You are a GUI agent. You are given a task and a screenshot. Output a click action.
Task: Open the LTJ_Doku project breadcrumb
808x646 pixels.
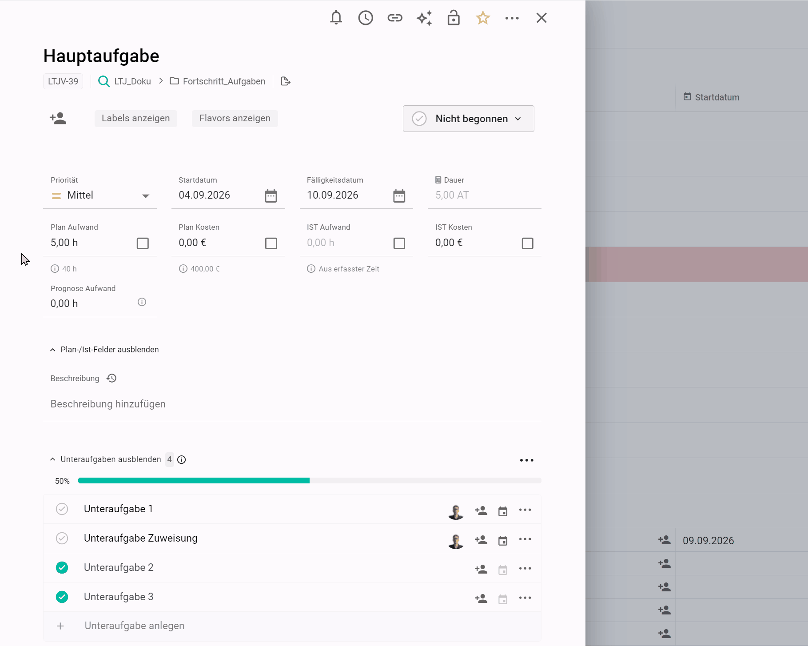pyautogui.click(x=124, y=81)
